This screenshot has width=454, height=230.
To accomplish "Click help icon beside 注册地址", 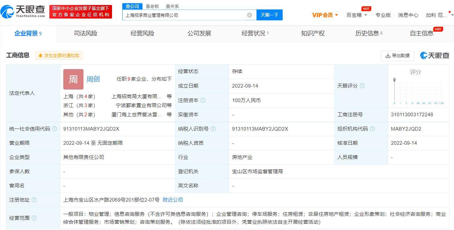I will (34, 200).
